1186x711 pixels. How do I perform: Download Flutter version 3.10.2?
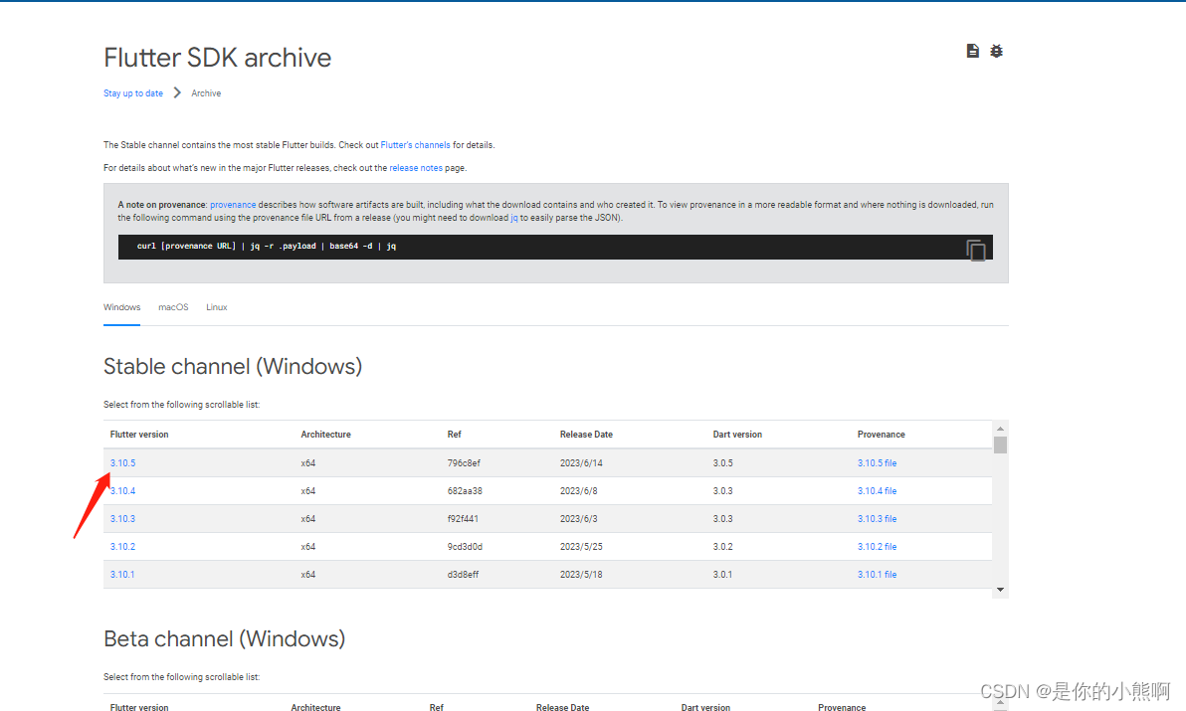pos(122,547)
